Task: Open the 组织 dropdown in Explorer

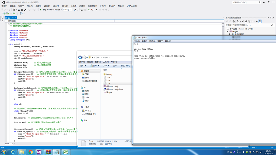Action: (83, 66)
